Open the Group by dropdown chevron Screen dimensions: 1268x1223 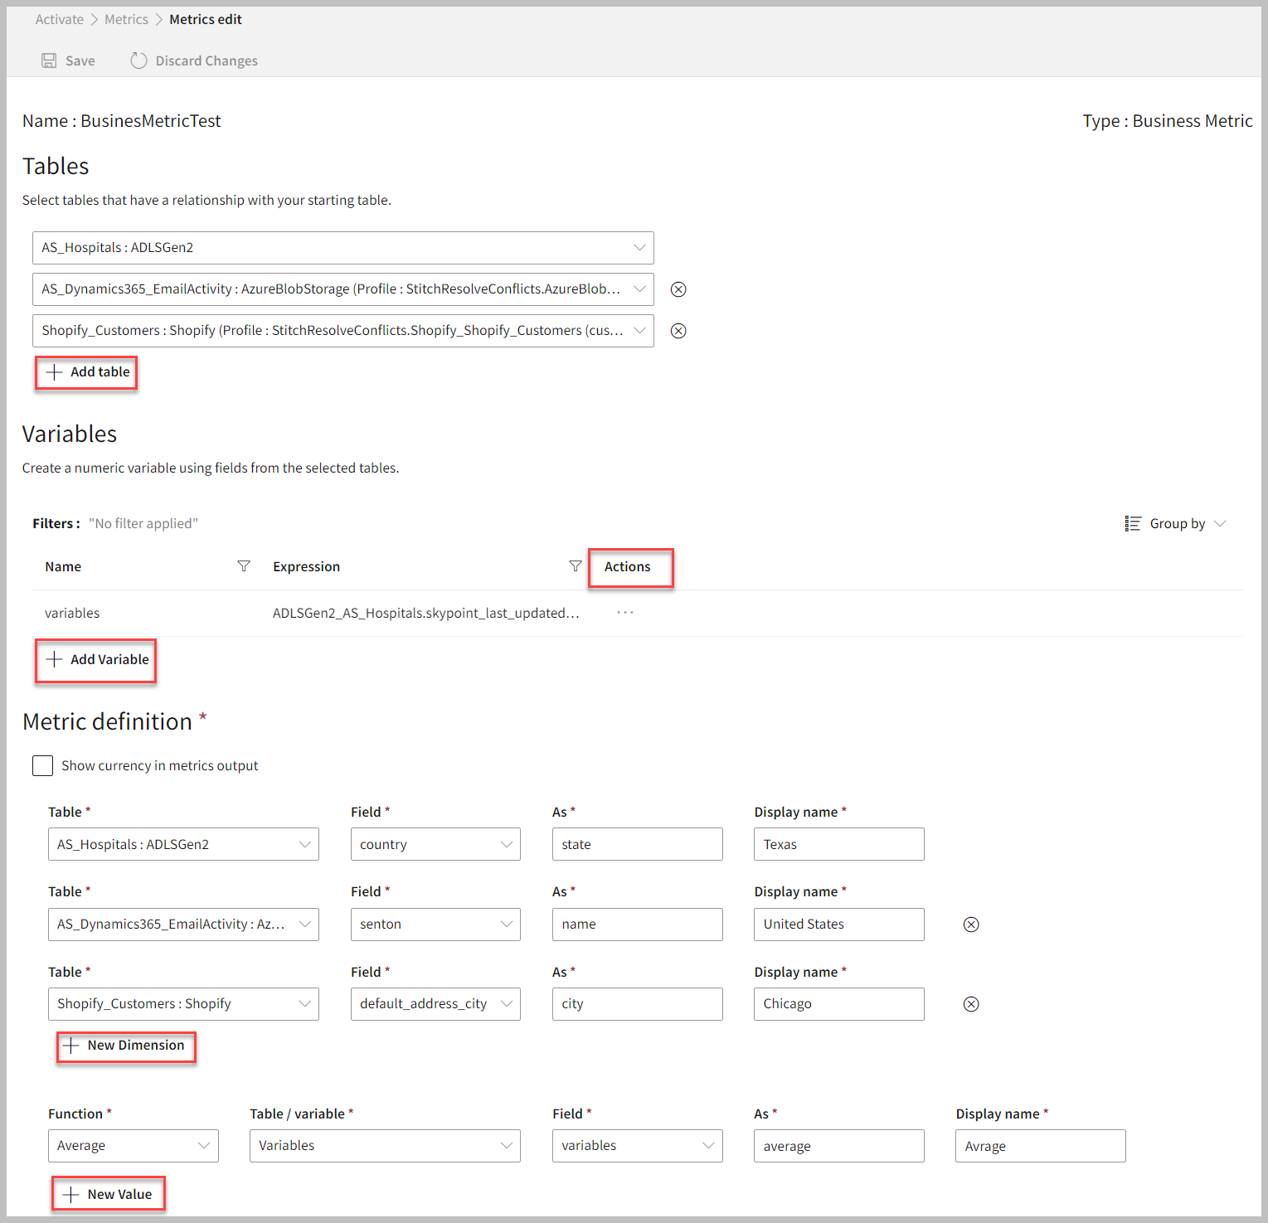(1220, 524)
